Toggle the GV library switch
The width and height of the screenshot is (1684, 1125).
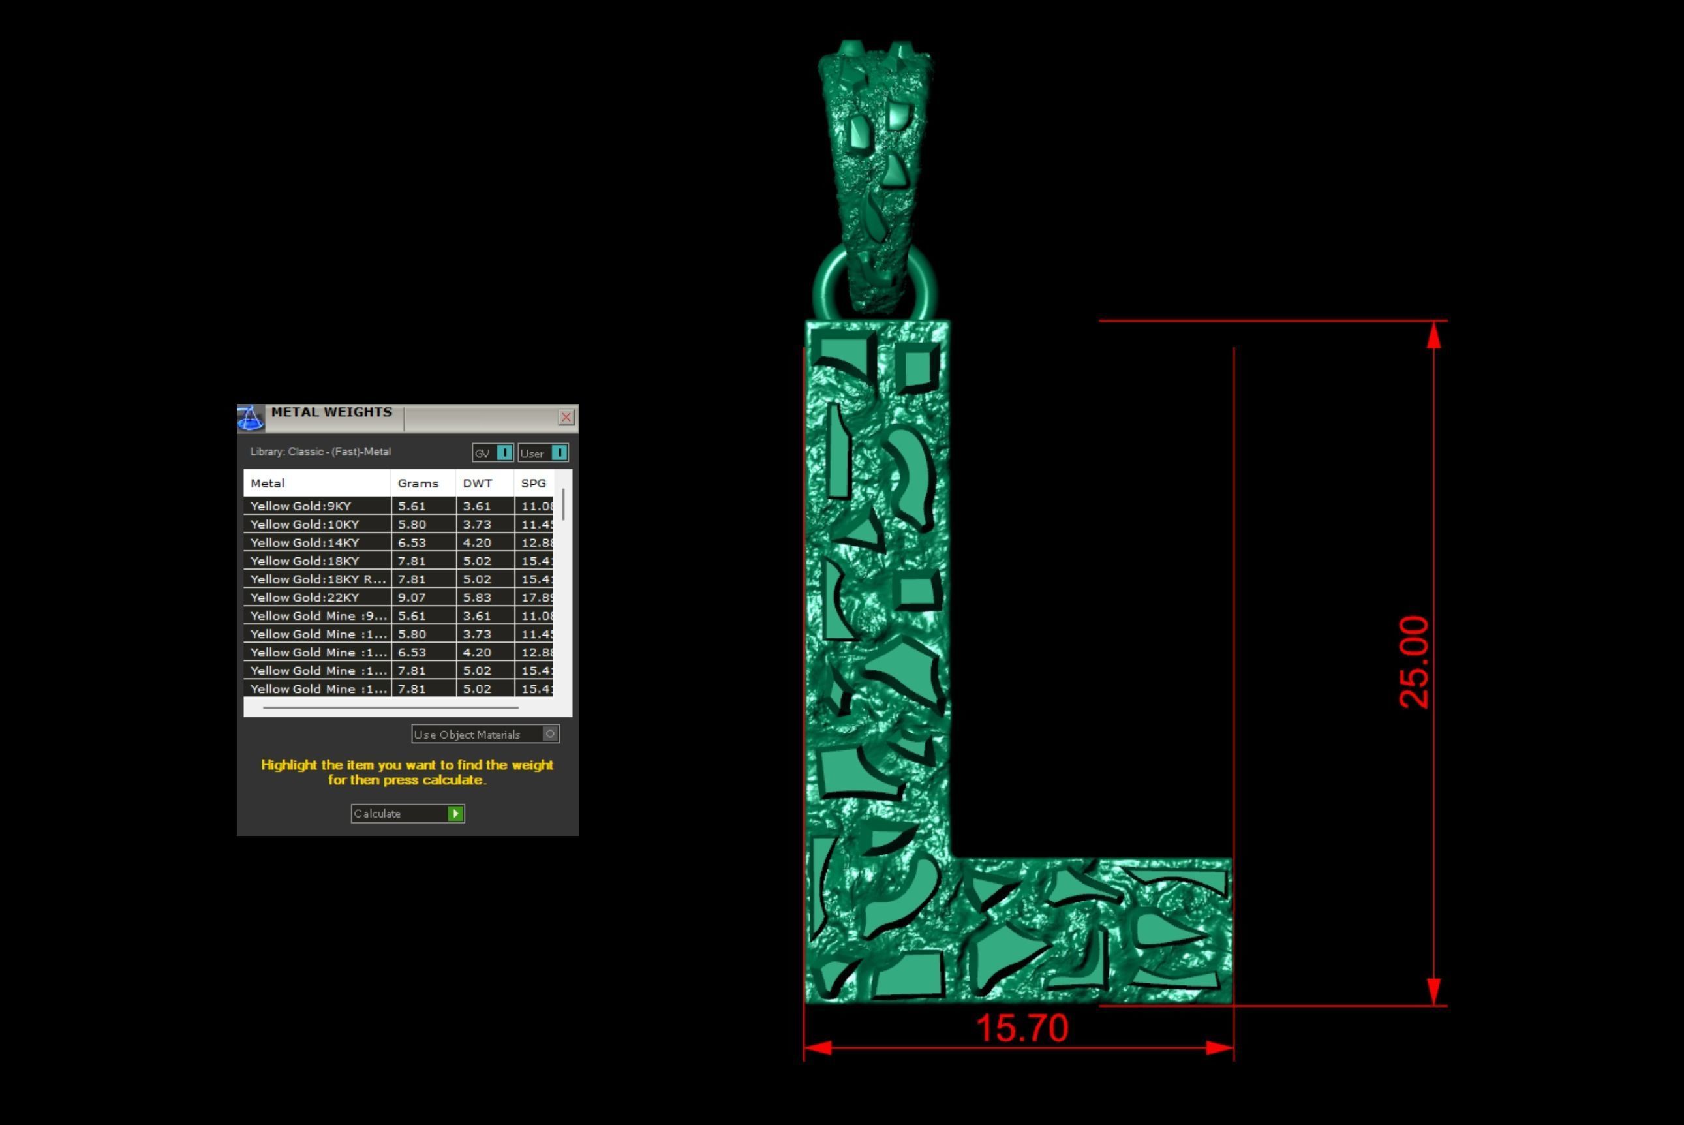point(493,453)
